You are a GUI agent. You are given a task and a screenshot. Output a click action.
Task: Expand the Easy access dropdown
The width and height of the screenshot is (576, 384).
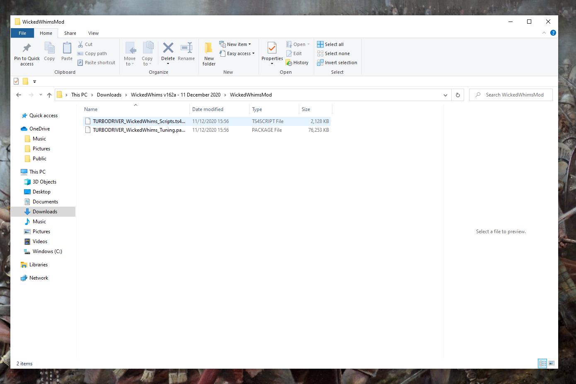click(237, 53)
